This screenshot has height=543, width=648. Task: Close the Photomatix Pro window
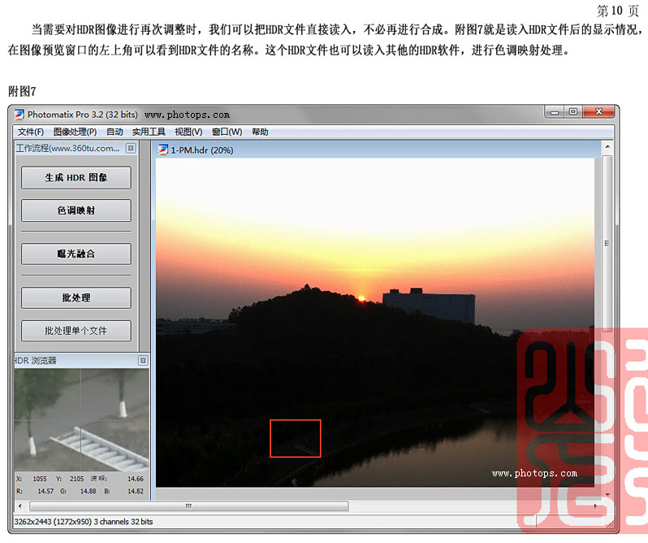[x=598, y=111]
